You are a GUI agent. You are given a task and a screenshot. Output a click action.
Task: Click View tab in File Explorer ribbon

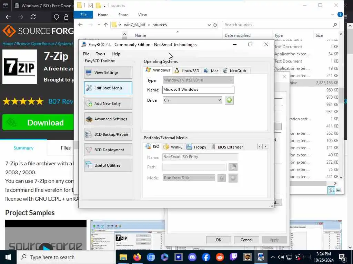142,15
